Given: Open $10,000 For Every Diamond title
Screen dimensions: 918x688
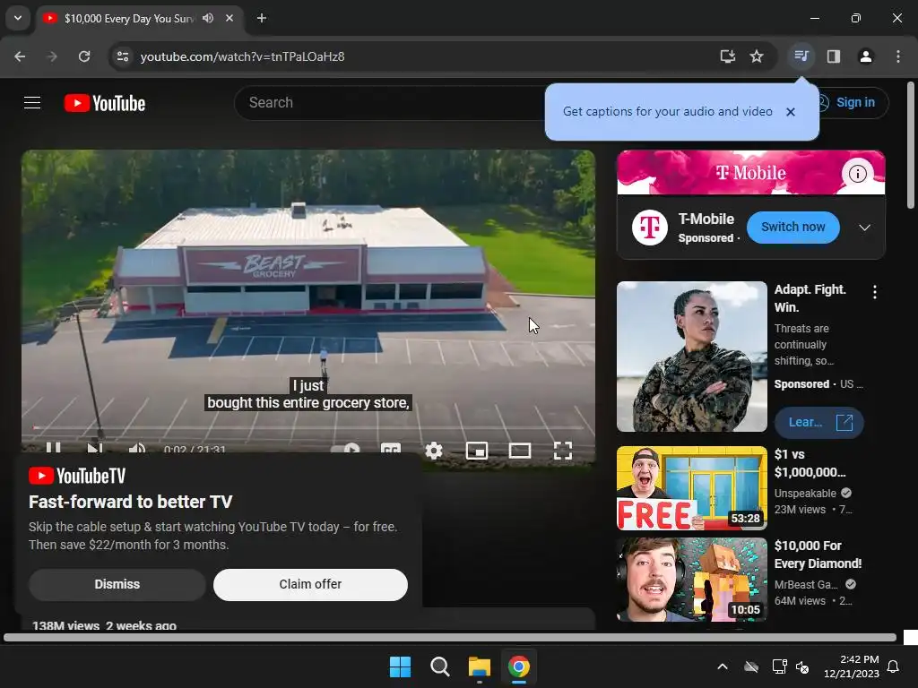Looking at the screenshot, I should tap(818, 555).
